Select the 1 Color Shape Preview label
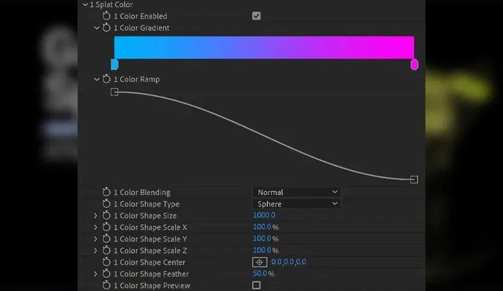This screenshot has height=291, width=503. click(x=152, y=286)
